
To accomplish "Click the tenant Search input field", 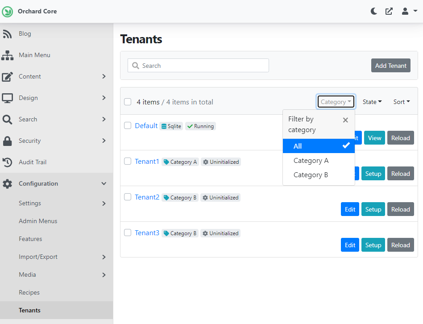I will [198, 66].
